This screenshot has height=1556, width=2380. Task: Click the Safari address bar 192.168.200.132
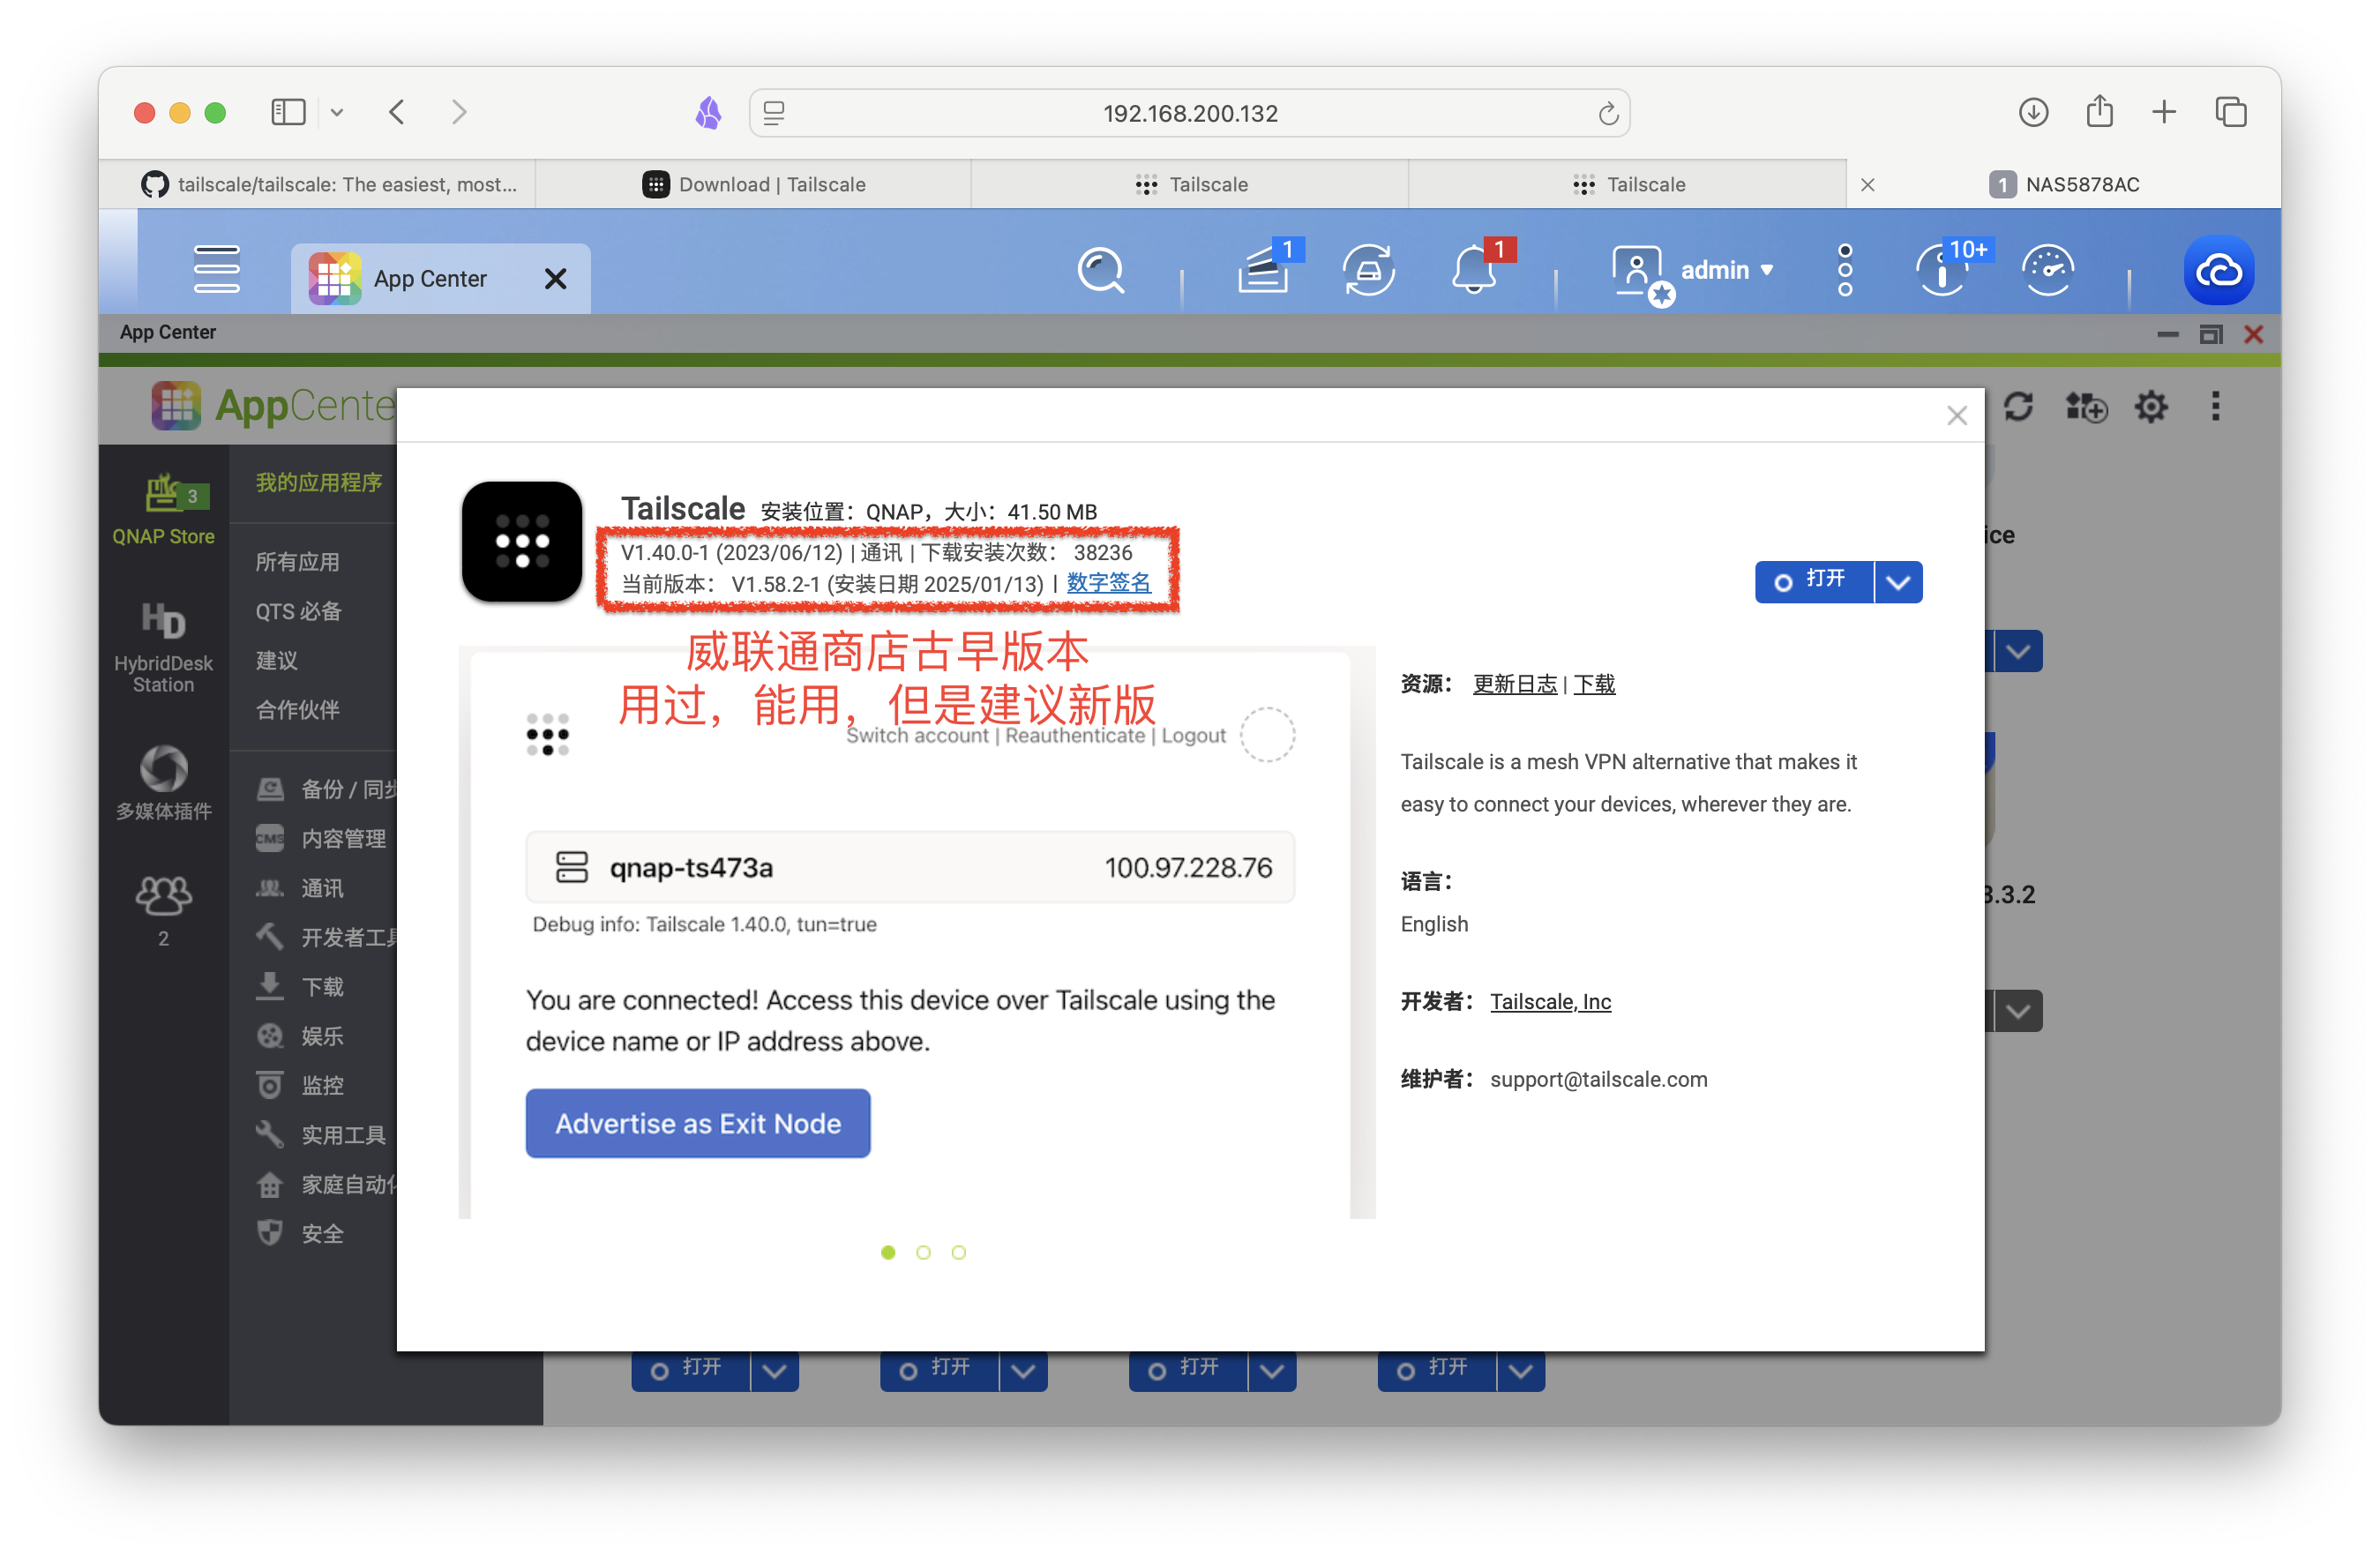pyautogui.click(x=1189, y=113)
